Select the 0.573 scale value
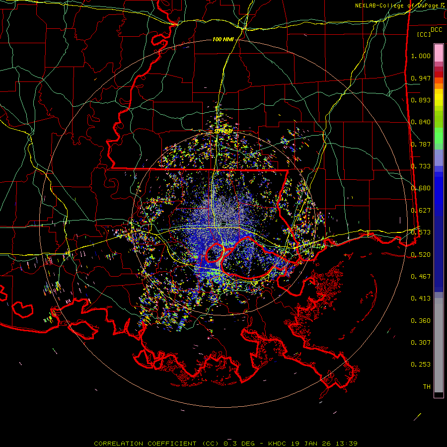The image size is (447, 447). click(x=421, y=232)
